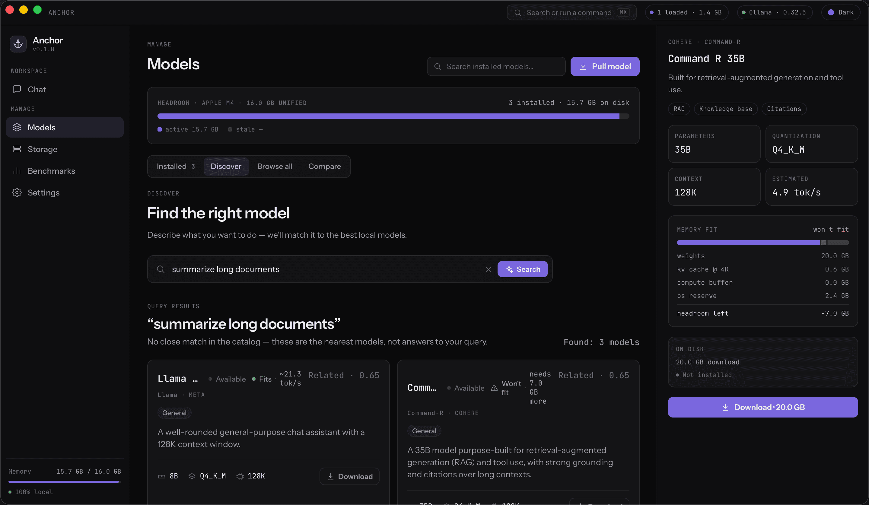
Task: Click the sidebar Memory usage bar
Action: coord(65,481)
